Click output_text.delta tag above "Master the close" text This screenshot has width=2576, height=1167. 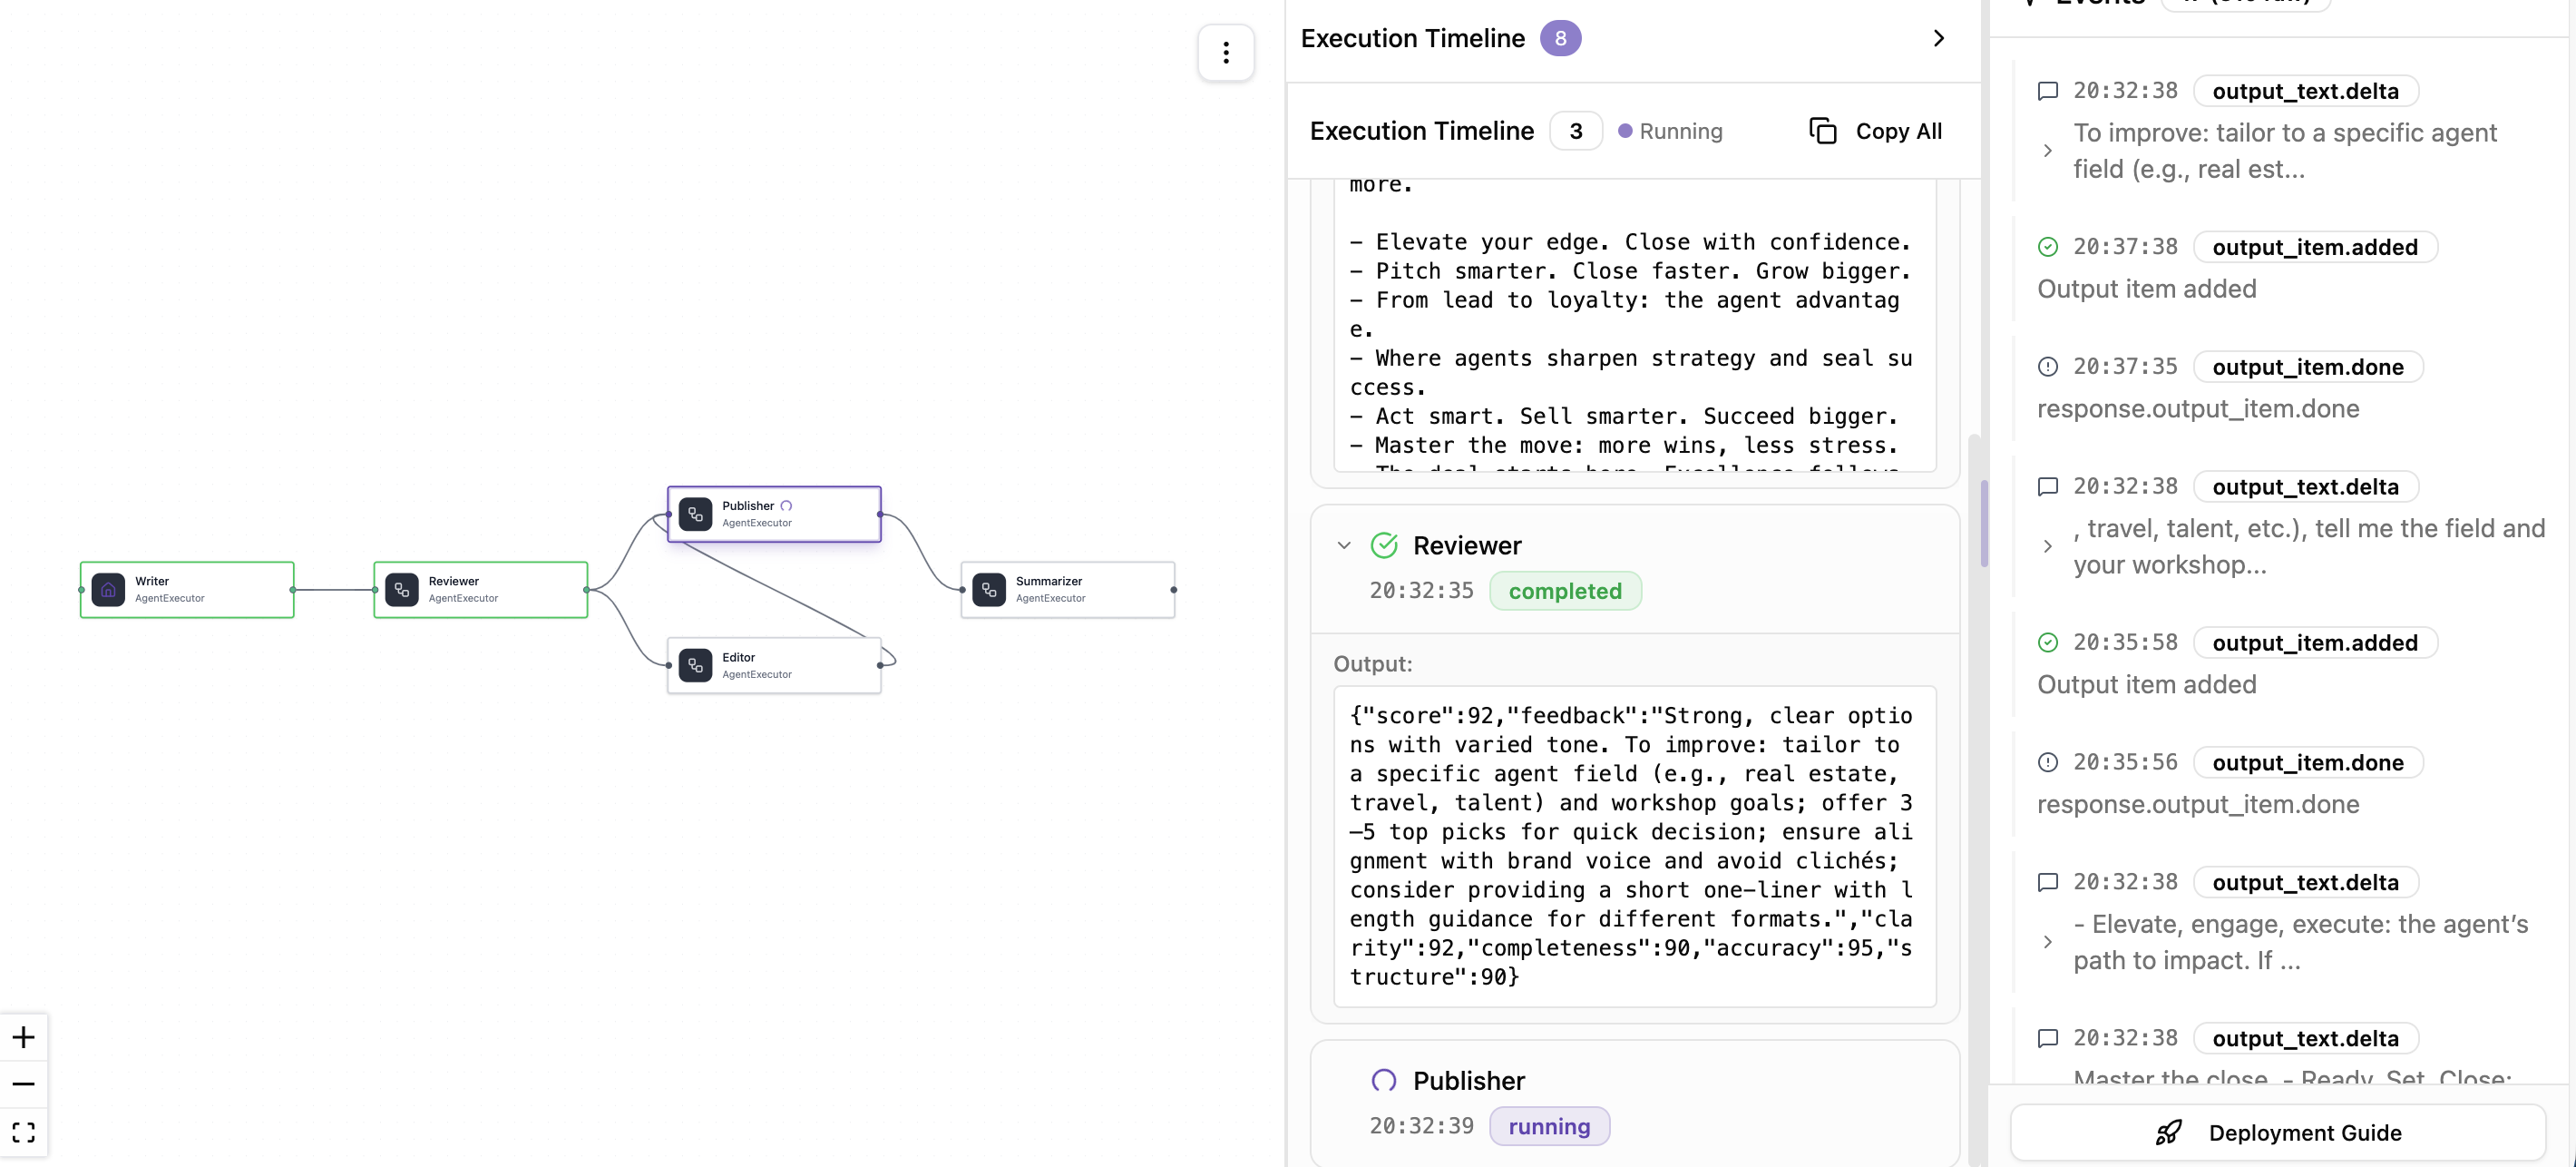2305,1039
